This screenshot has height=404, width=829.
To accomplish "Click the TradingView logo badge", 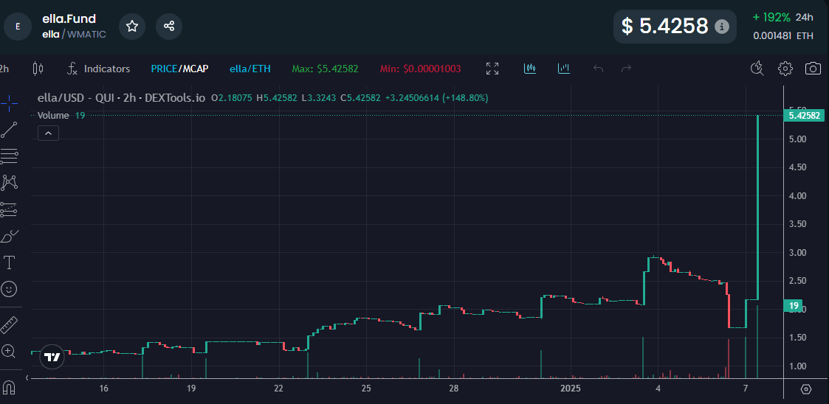I will coord(52,358).
